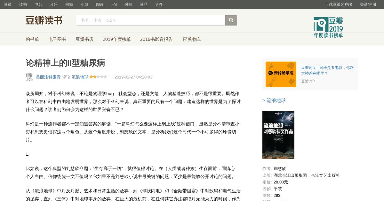The height and width of the screenshot is (201, 384).
Task: Go to 读书 in top bar
Action: pyautogui.click(x=23, y=4)
